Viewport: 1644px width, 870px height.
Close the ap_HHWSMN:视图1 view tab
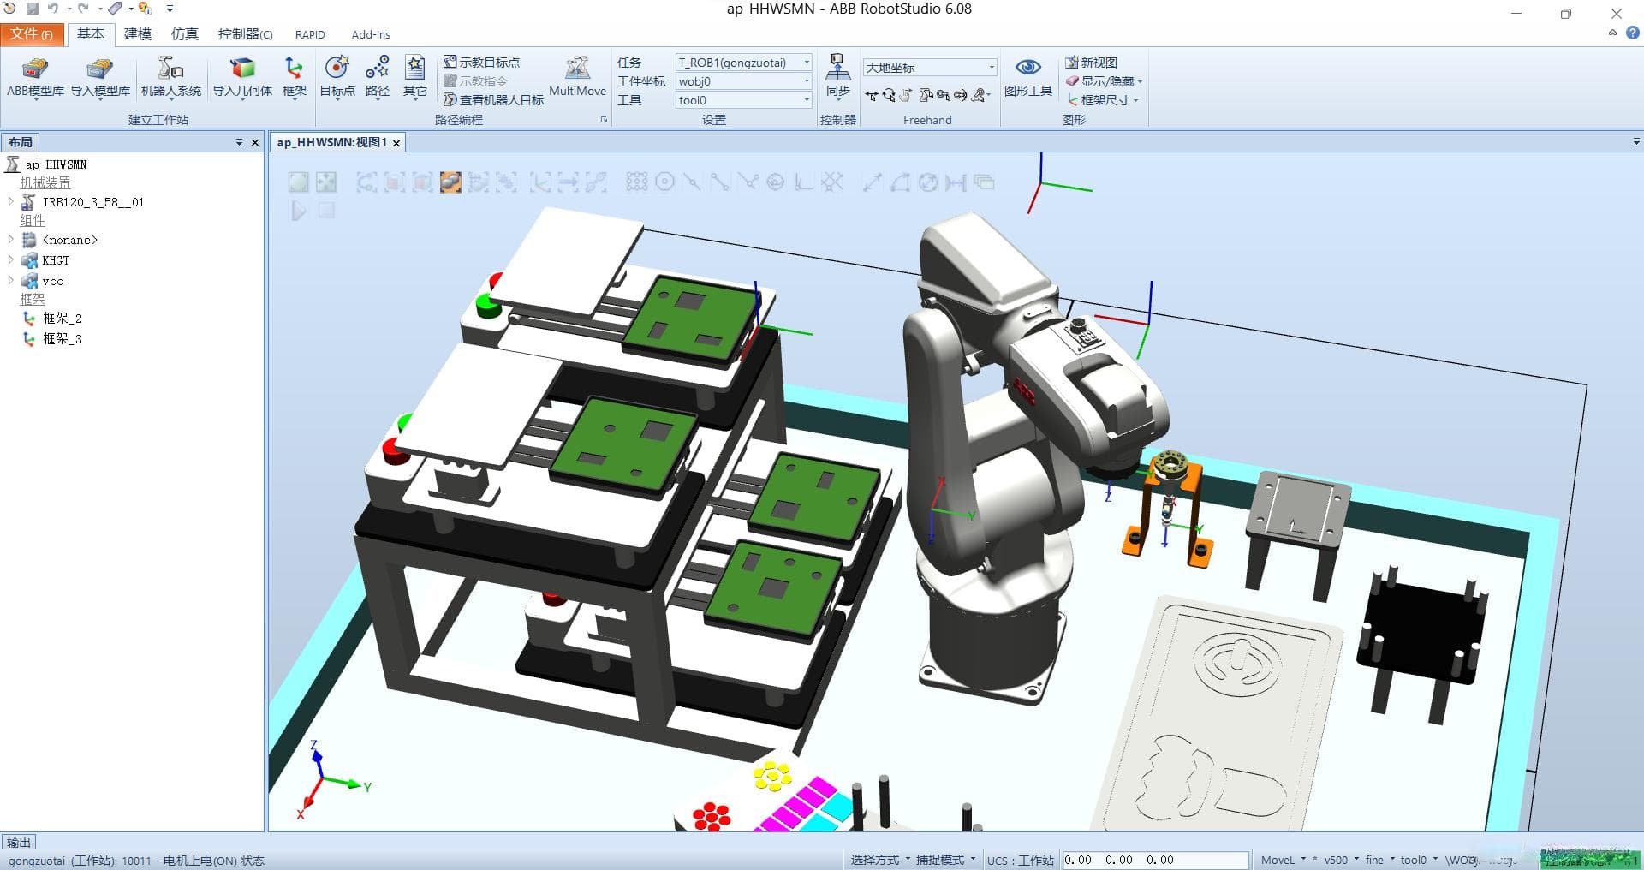pos(396,143)
